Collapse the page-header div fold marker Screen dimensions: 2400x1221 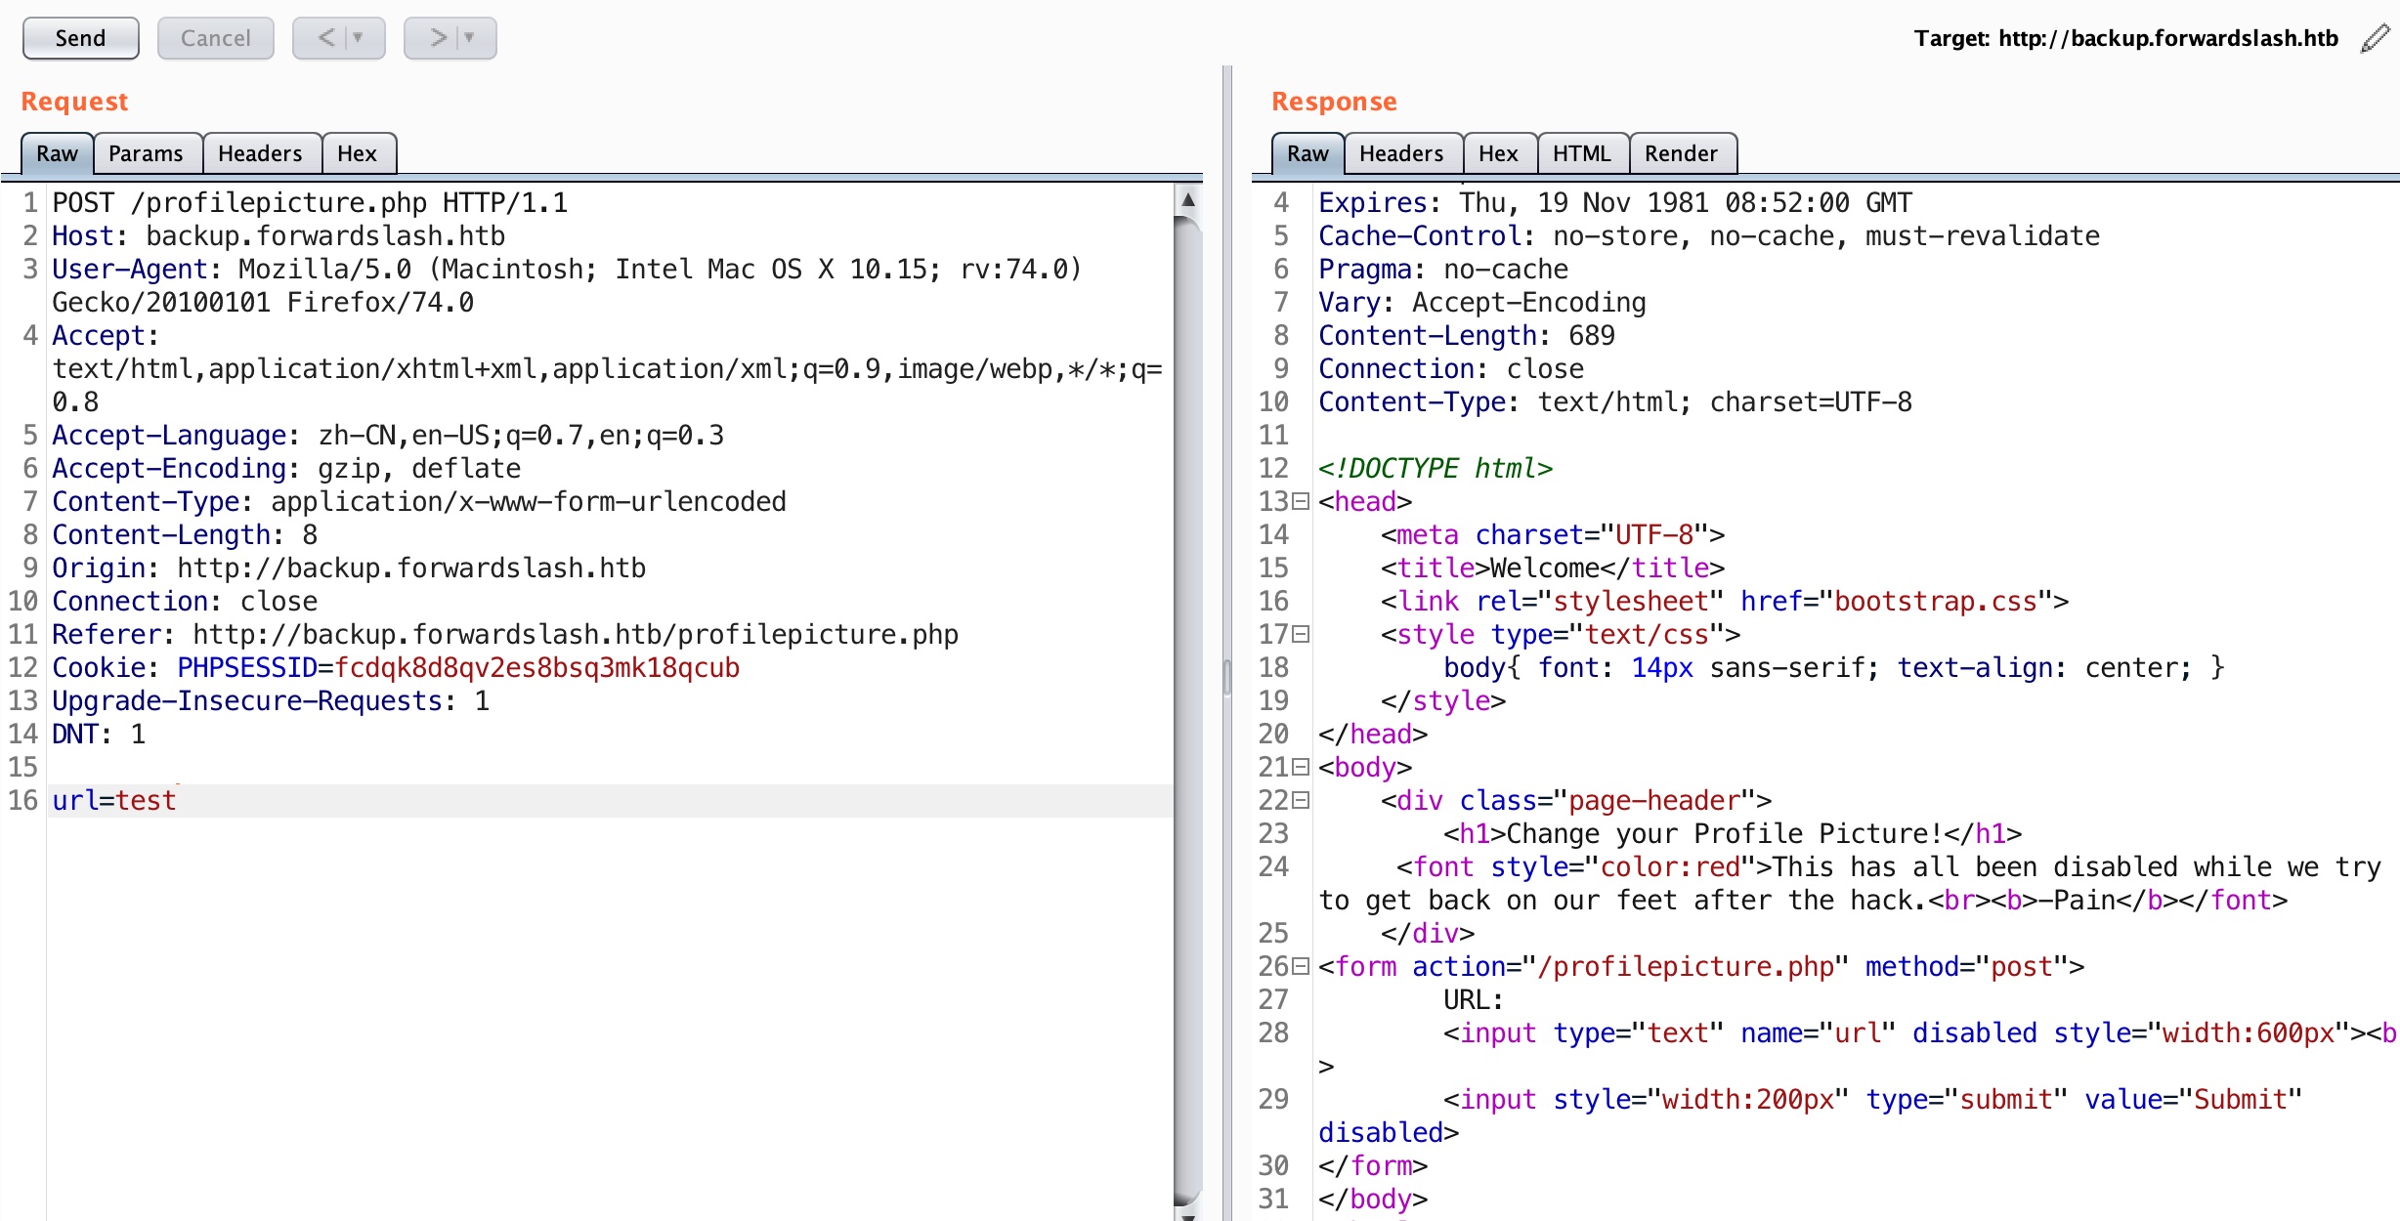[1301, 801]
